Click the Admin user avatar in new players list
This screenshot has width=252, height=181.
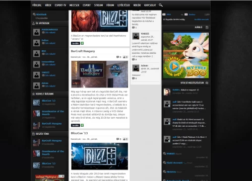(x=36, y=85)
